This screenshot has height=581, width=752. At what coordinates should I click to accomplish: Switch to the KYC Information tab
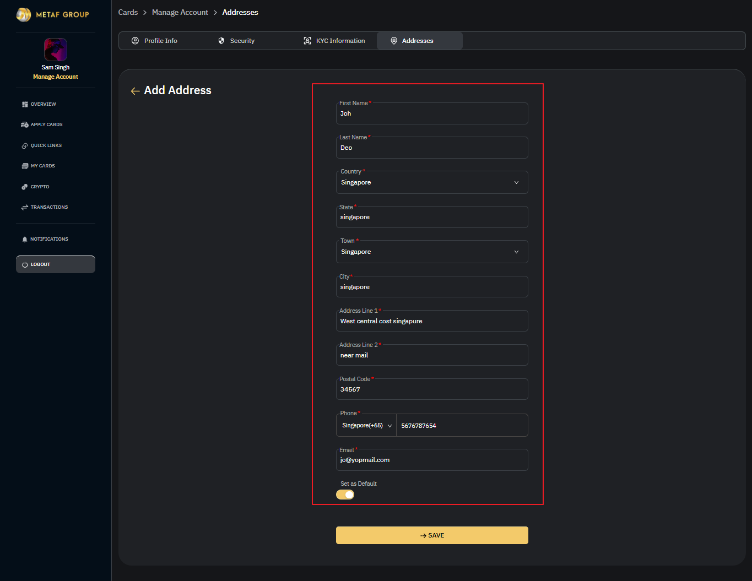pos(334,41)
